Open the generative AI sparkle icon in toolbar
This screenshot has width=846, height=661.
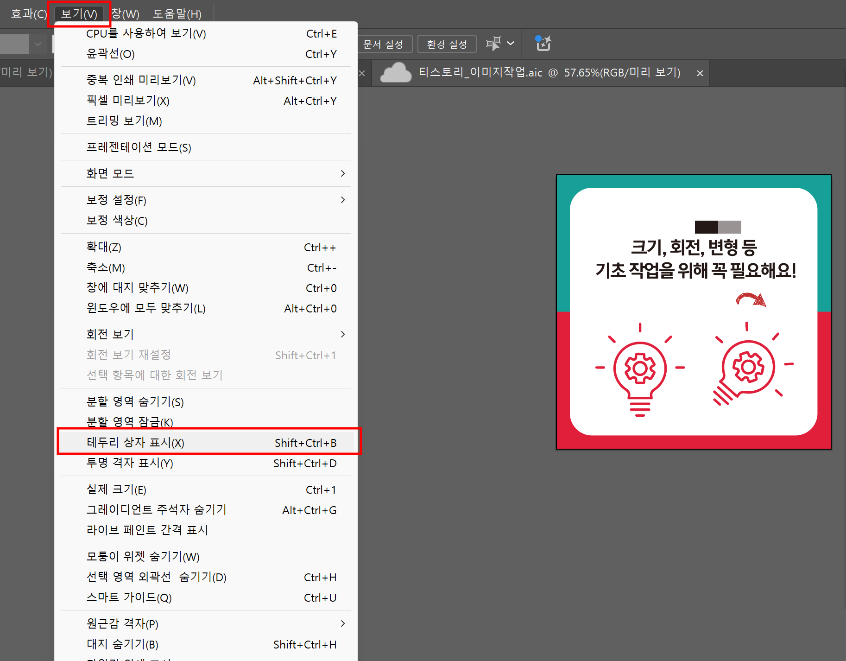[x=542, y=43]
